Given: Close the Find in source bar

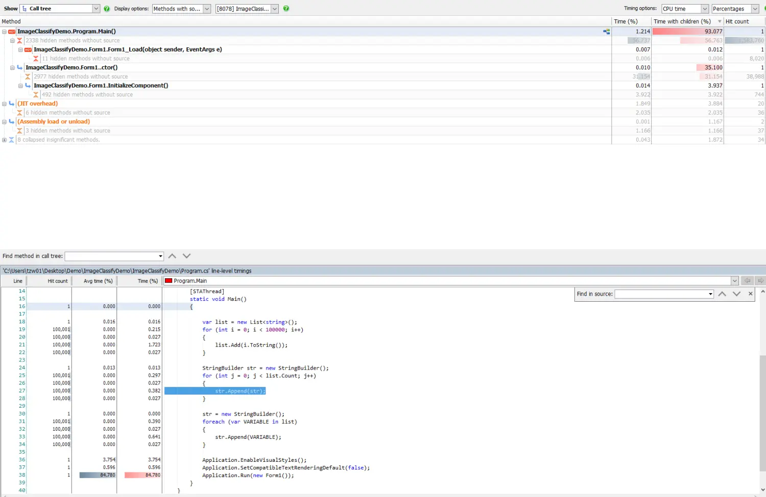Looking at the screenshot, I should pos(750,294).
